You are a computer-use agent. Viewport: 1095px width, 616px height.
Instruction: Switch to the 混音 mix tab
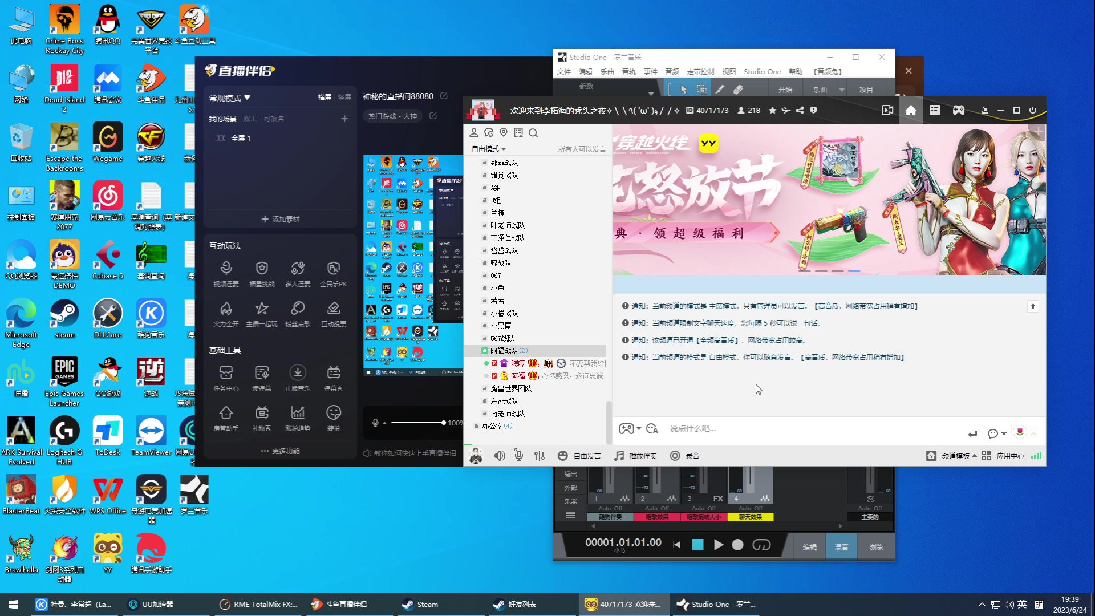841,547
